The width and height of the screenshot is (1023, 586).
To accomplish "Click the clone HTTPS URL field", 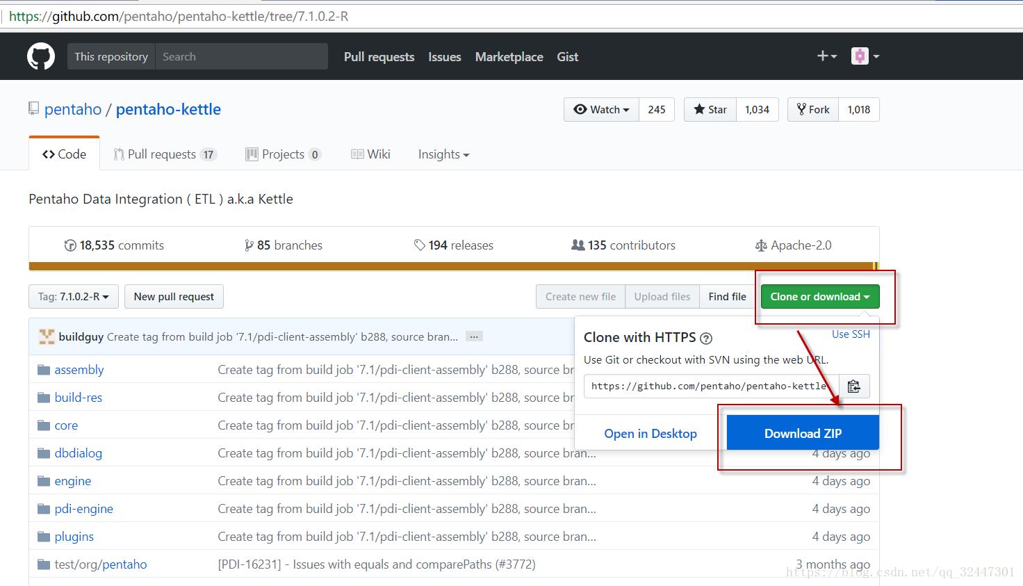I will pyautogui.click(x=712, y=386).
